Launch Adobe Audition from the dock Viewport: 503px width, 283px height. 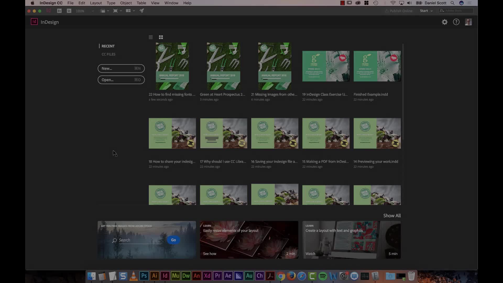(249, 276)
